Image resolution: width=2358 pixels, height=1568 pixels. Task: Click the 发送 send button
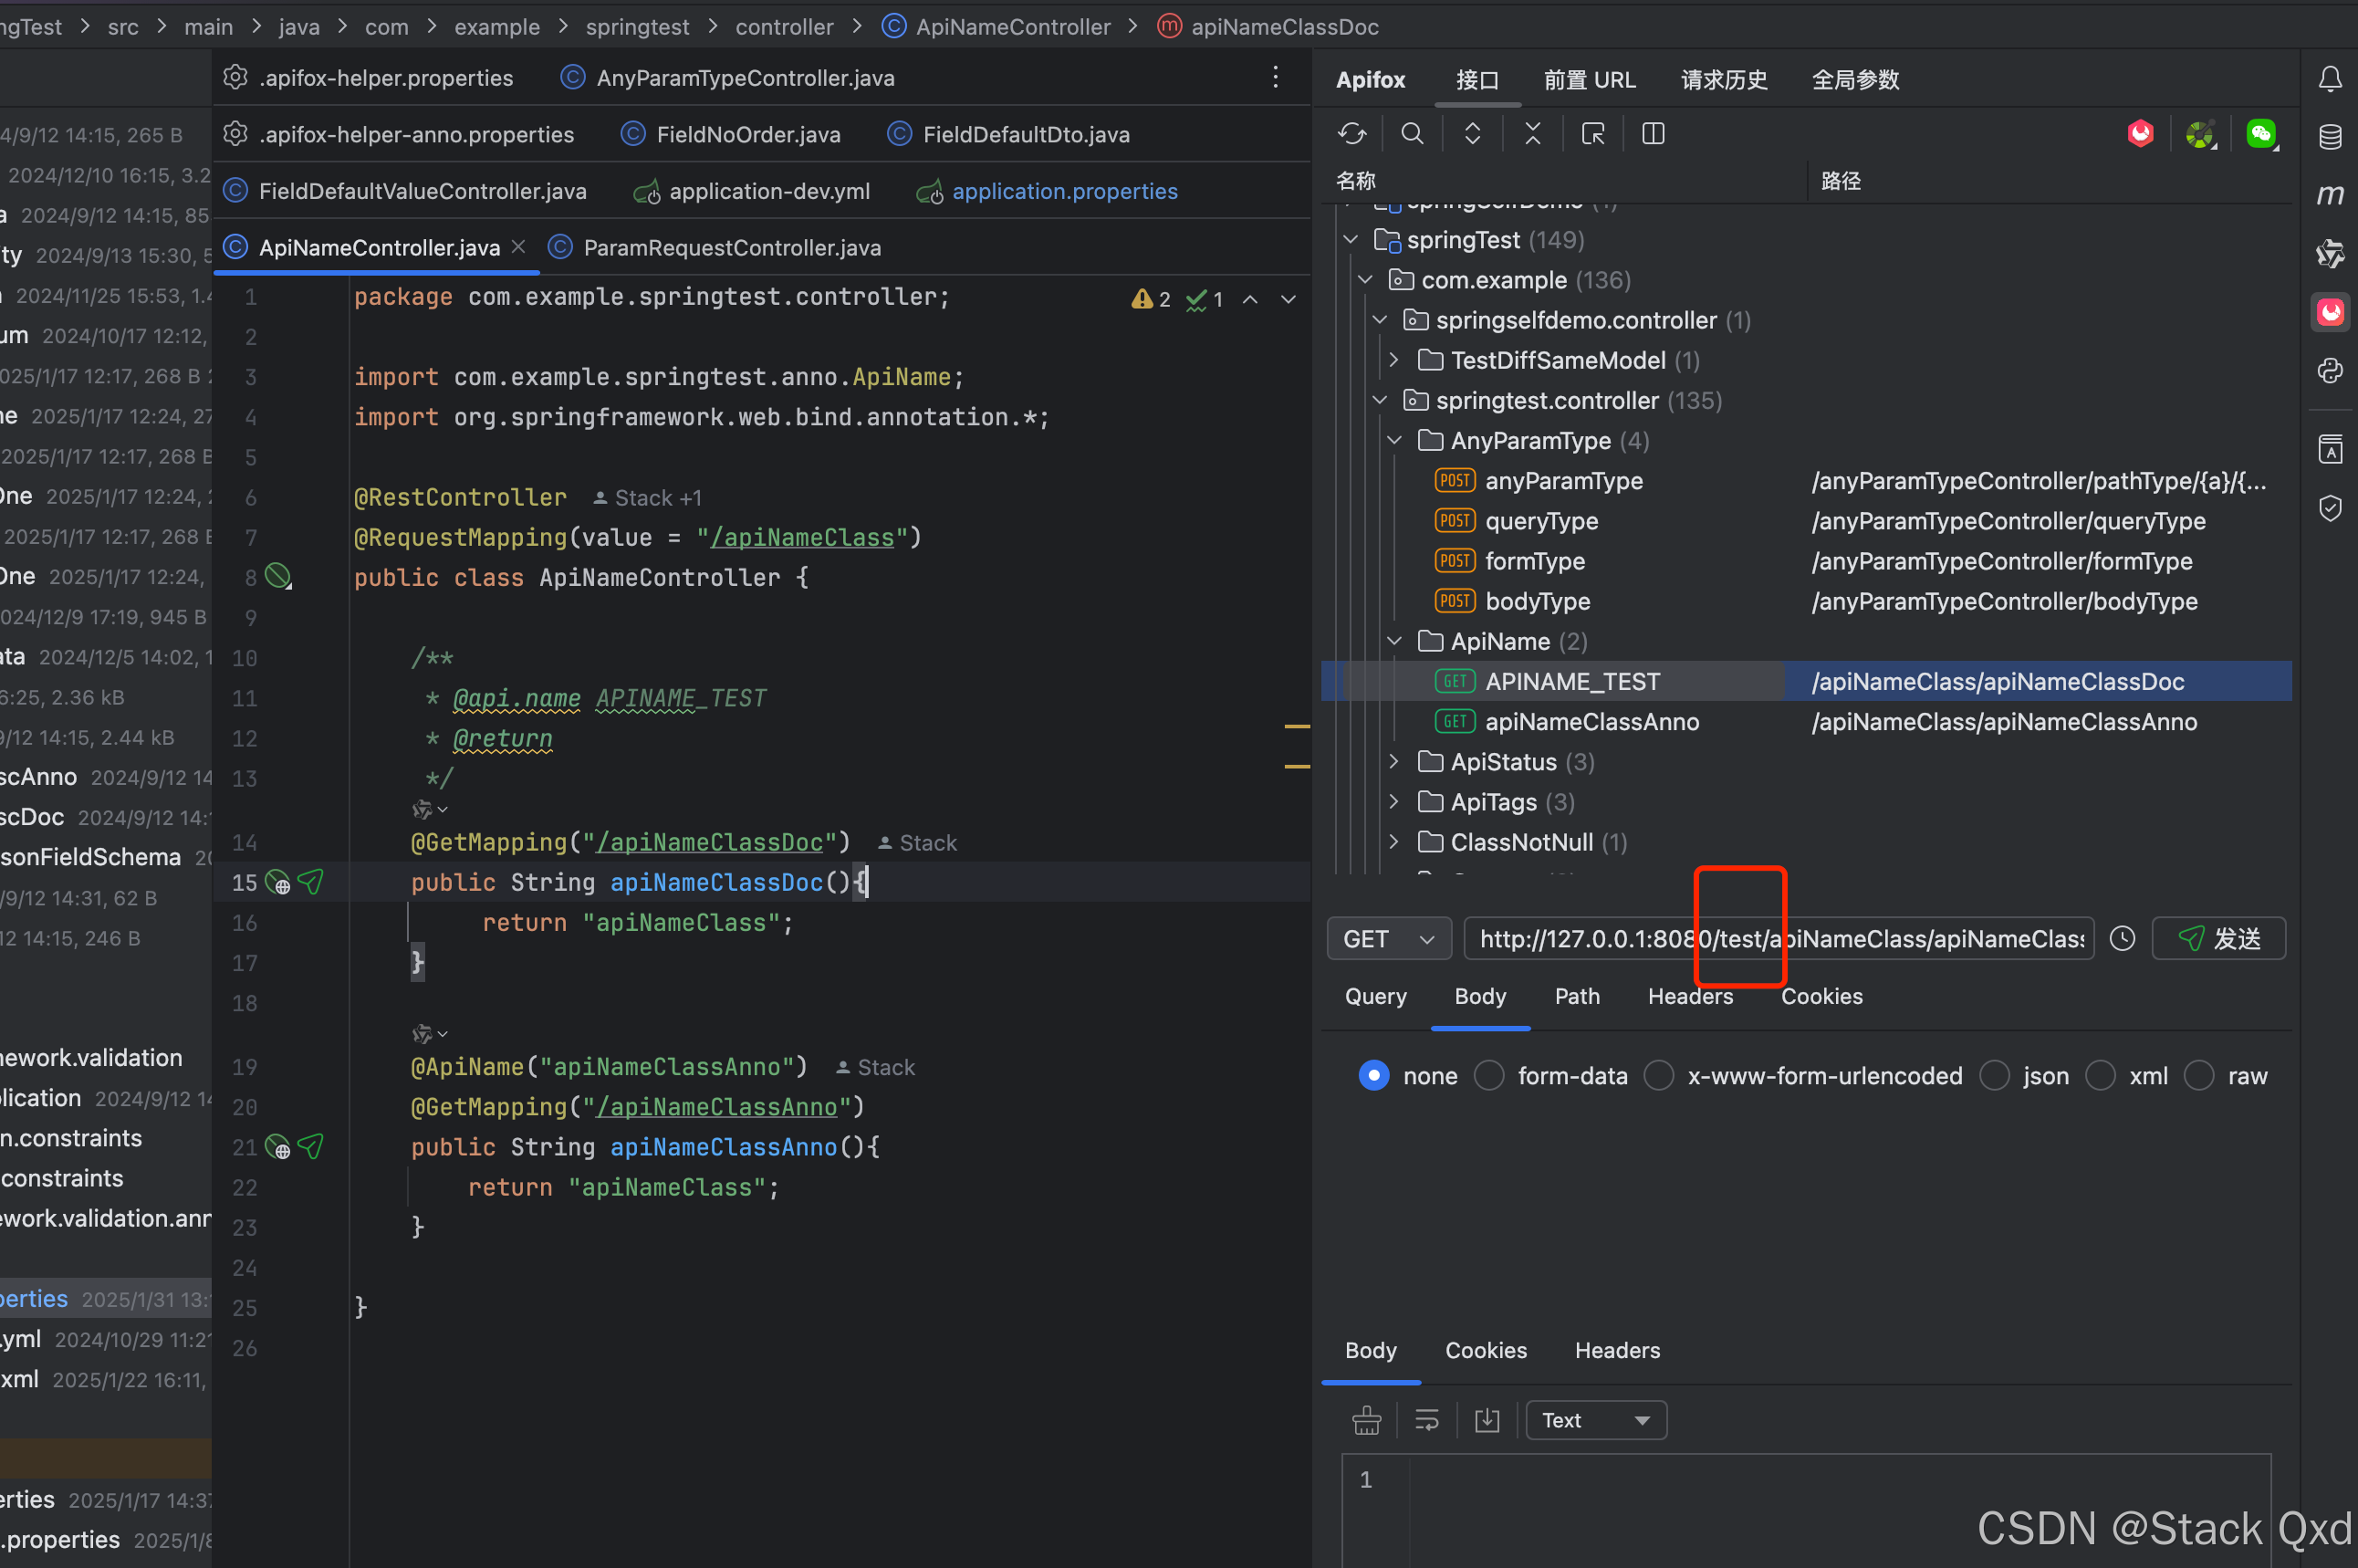[2218, 938]
